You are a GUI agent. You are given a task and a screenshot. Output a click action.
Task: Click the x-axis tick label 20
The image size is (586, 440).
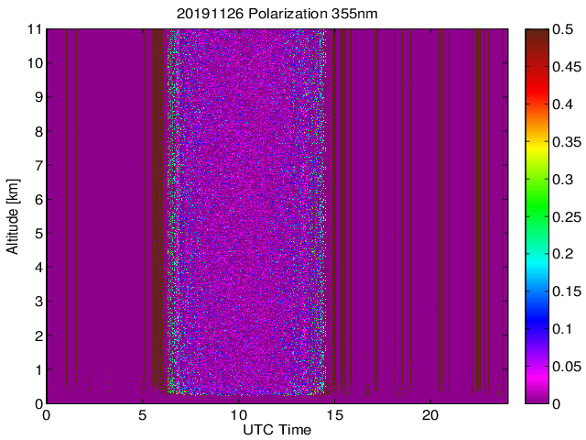point(430,415)
